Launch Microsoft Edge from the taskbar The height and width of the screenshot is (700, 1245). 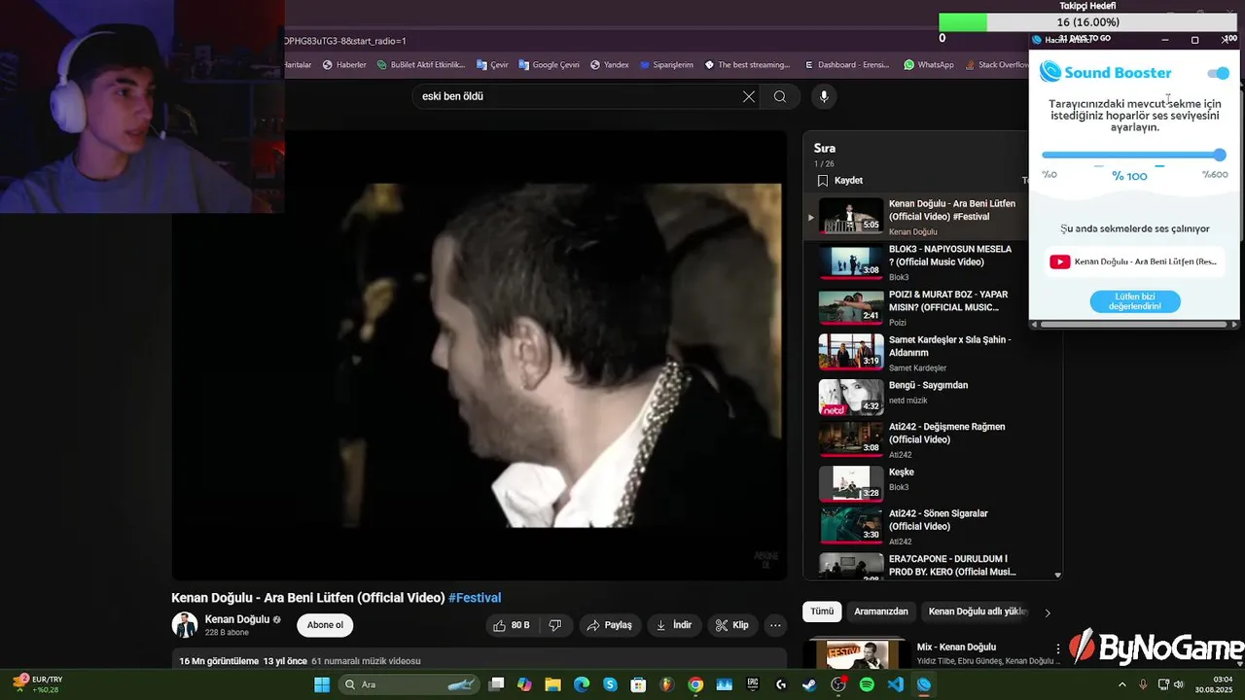582,684
